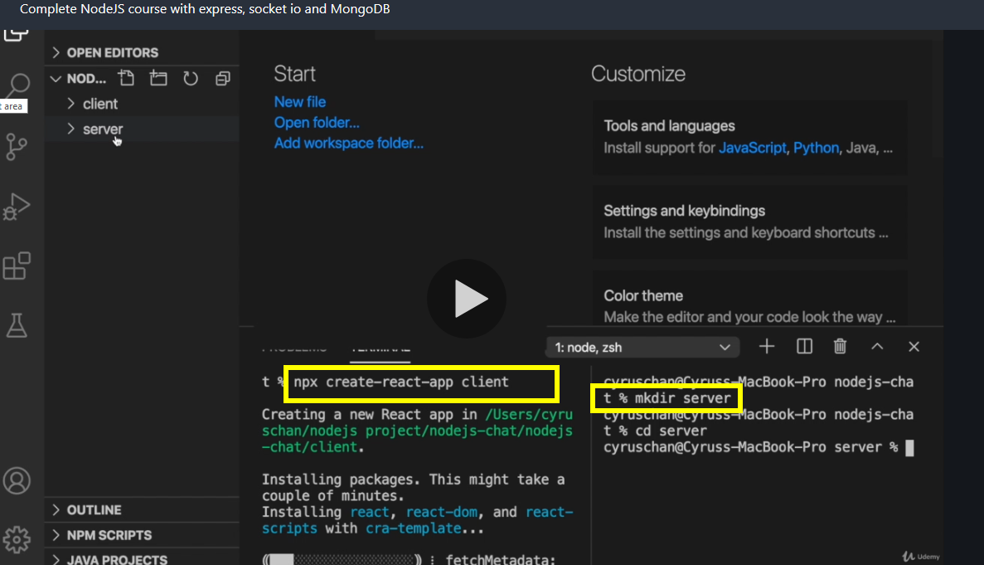Create a new file in explorer
The image size is (984, 565).
point(127,79)
